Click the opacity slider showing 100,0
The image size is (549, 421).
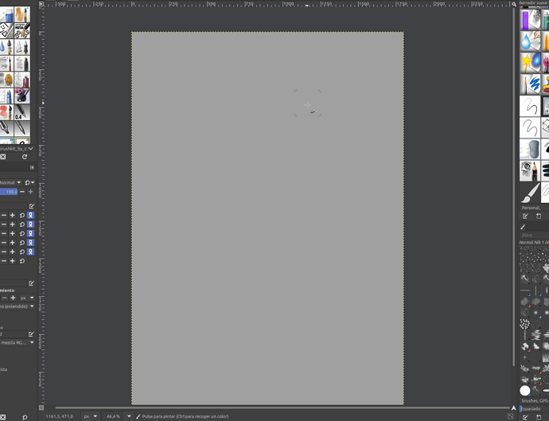[x=9, y=192]
